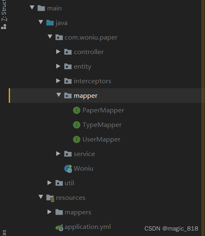Image resolution: width=205 pixels, height=236 pixels.
Task: Open the PaperMapper interface file
Action: (x=103, y=110)
